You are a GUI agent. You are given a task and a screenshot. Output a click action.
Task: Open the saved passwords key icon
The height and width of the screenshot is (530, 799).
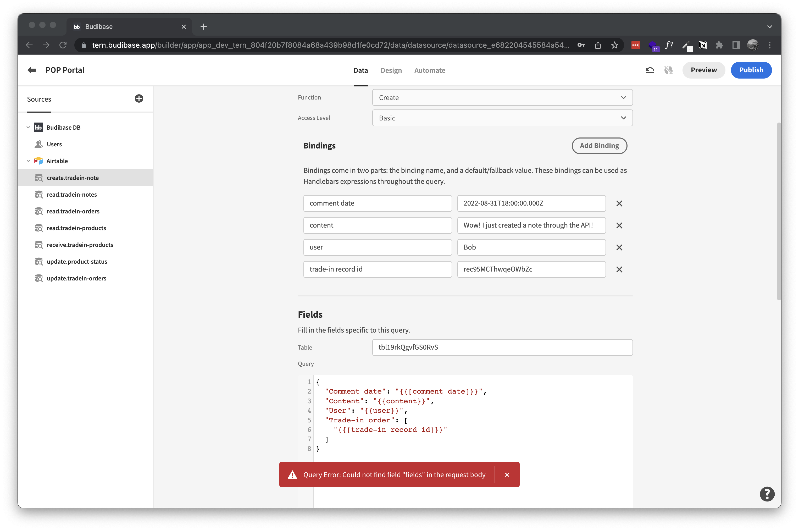pyautogui.click(x=581, y=45)
